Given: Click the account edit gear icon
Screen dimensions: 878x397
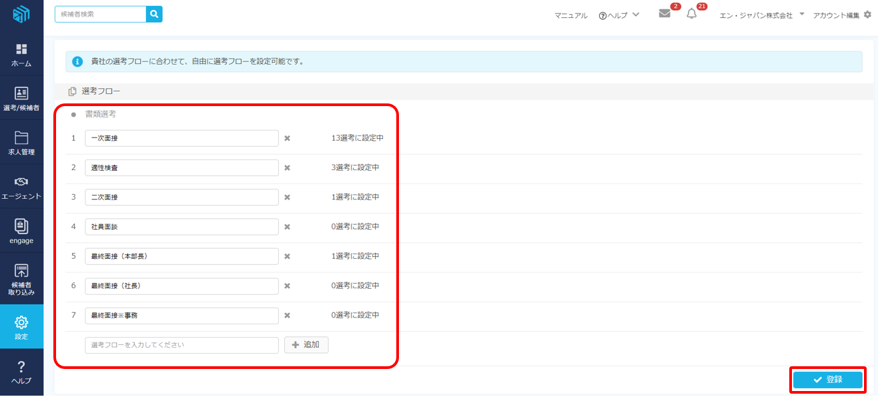Looking at the screenshot, I should [x=867, y=15].
